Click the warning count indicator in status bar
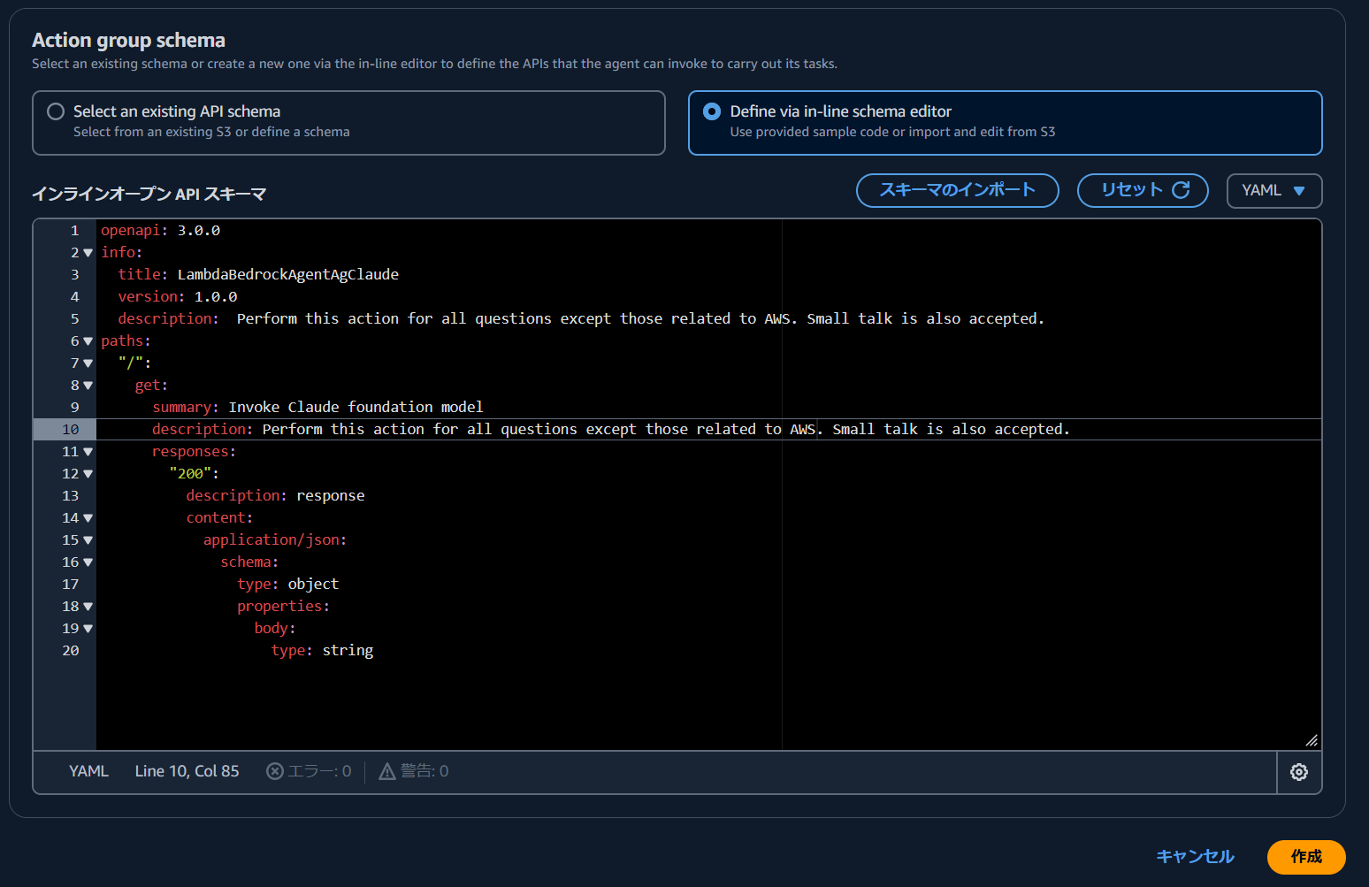The height and width of the screenshot is (887, 1369). (412, 770)
